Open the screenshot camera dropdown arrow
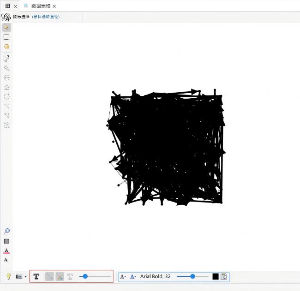The image size is (300, 291). (25, 277)
